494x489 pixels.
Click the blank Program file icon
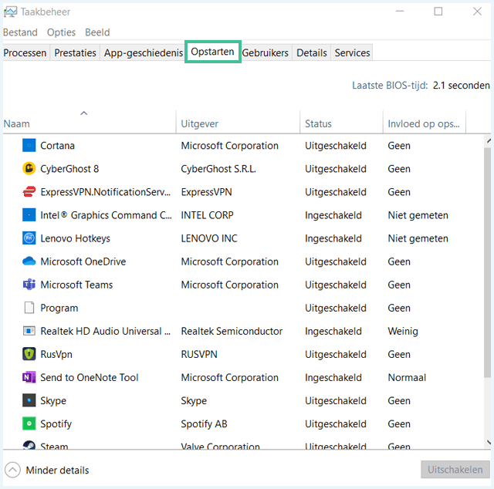click(29, 308)
